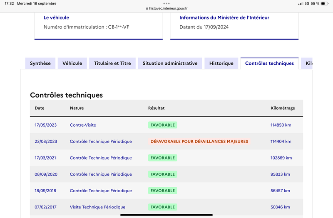Click the Datant du 17/09/2024 text
The height and width of the screenshot is (218, 333).
[204, 27]
